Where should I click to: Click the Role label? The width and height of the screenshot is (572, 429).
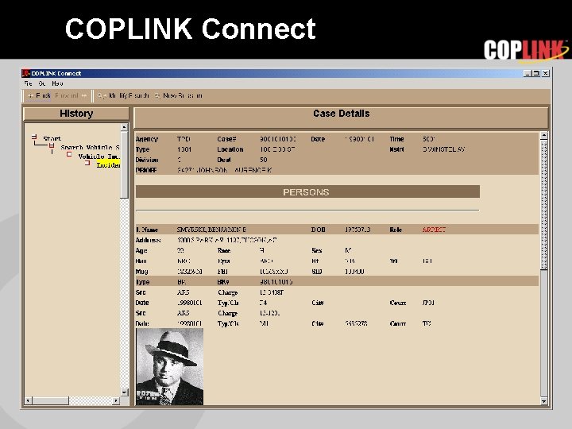tap(396, 230)
